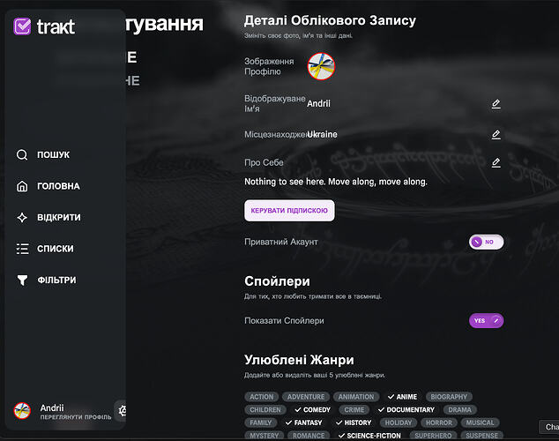Select the ADVENTURE genre chip
Screen dimensions: 559x441
(306, 397)
